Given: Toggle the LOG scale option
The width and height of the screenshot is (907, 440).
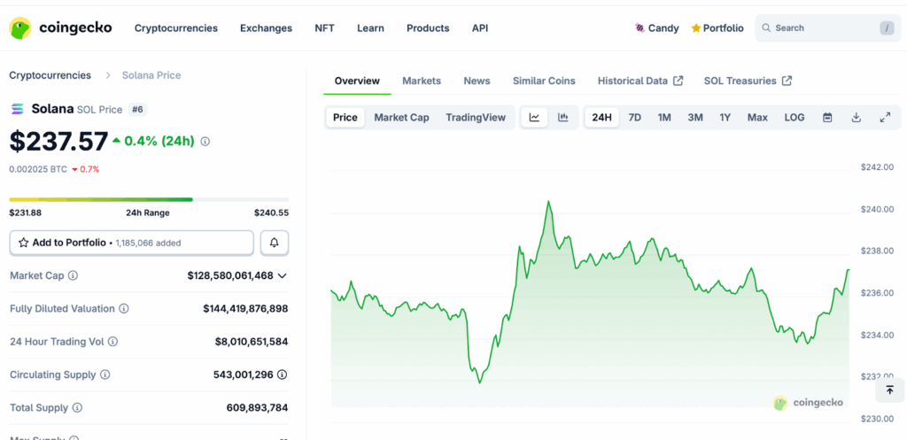Looking at the screenshot, I should [795, 118].
